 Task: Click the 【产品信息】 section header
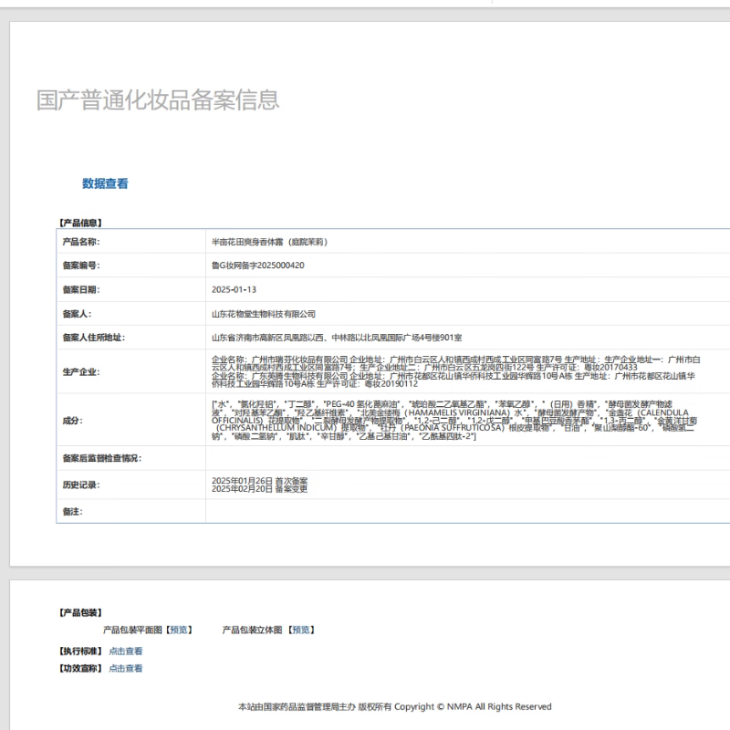80,222
